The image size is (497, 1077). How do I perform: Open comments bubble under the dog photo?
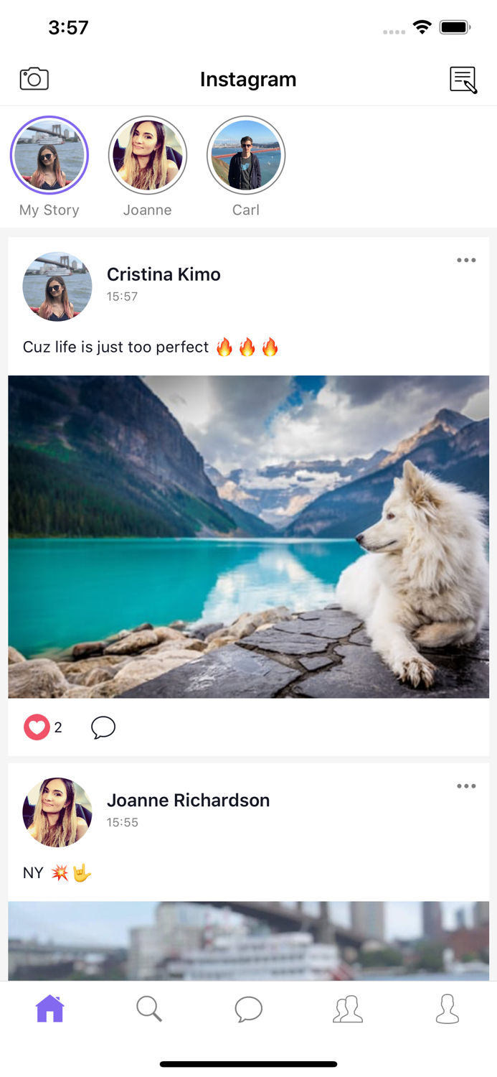click(103, 727)
